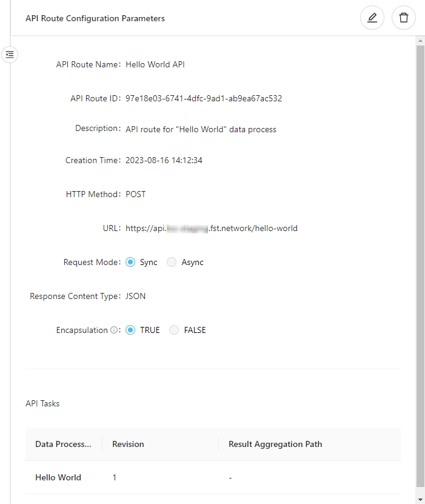Click the Result Aggregation Path header
425x504 pixels.
(275, 444)
